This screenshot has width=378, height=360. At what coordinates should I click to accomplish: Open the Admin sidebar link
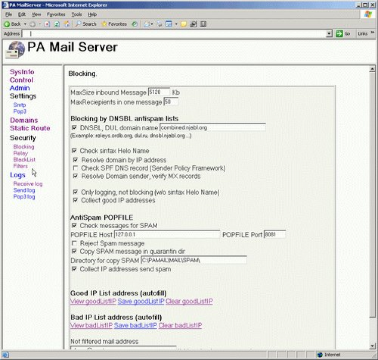click(x=20, y=88)
